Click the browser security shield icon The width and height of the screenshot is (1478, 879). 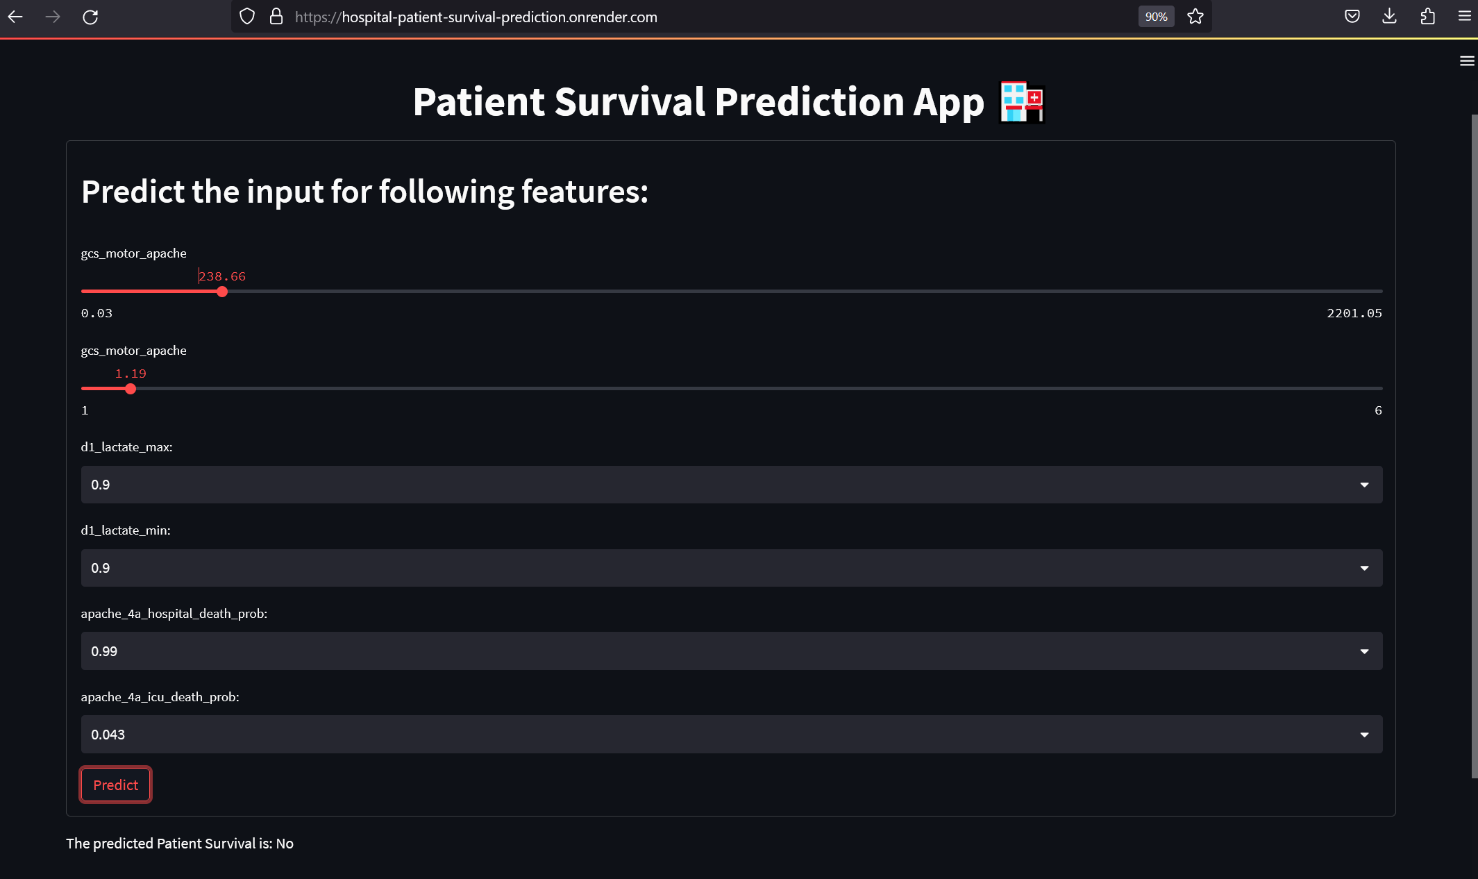pos(247,17)
